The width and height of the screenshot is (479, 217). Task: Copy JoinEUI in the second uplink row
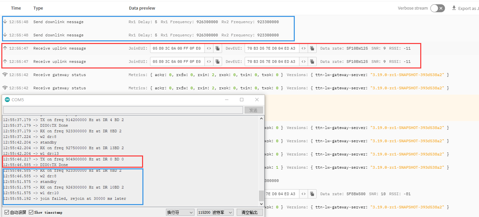[217, 62]
